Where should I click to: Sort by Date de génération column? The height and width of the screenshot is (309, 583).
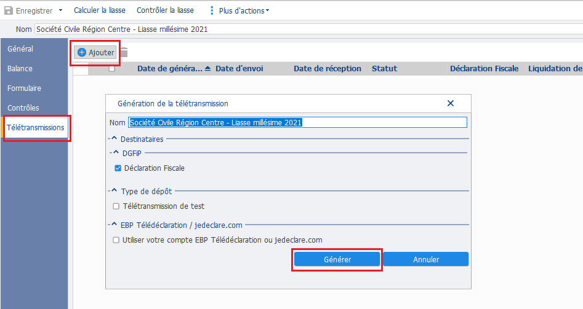pos(174,69)
